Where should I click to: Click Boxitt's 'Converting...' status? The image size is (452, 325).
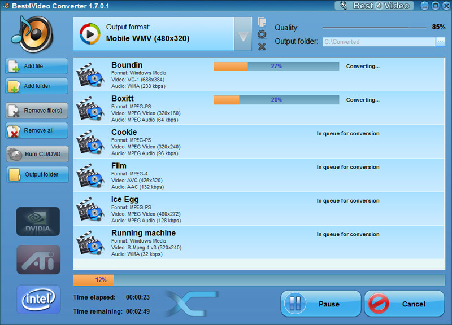click(x=363, y=100)
